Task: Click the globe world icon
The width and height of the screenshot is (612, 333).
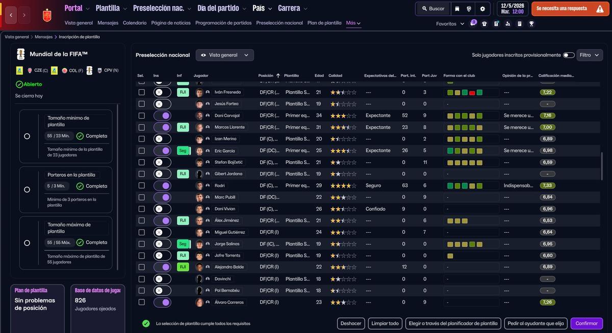Action: click(x=469, y=9)
